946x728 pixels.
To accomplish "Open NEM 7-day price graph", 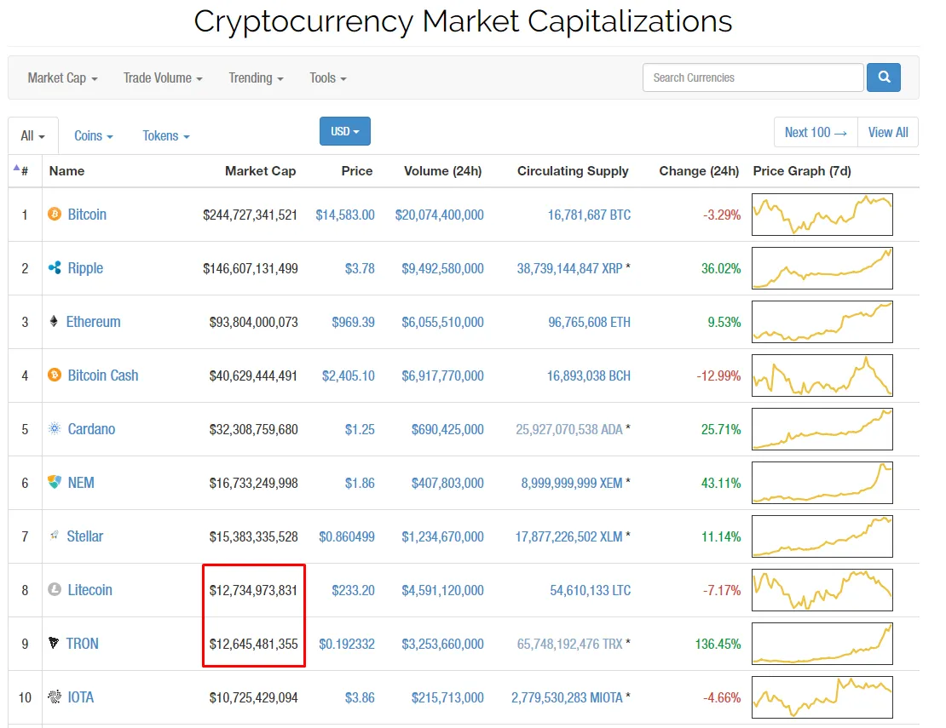I will (x=822, y=482).
